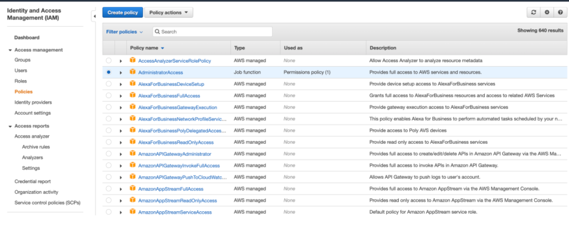Expand the AdministratorAccess row details
This screenshot has height=225, width=569.
click(x=121, y=72)
